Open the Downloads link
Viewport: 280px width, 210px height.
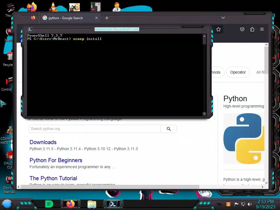43,142
